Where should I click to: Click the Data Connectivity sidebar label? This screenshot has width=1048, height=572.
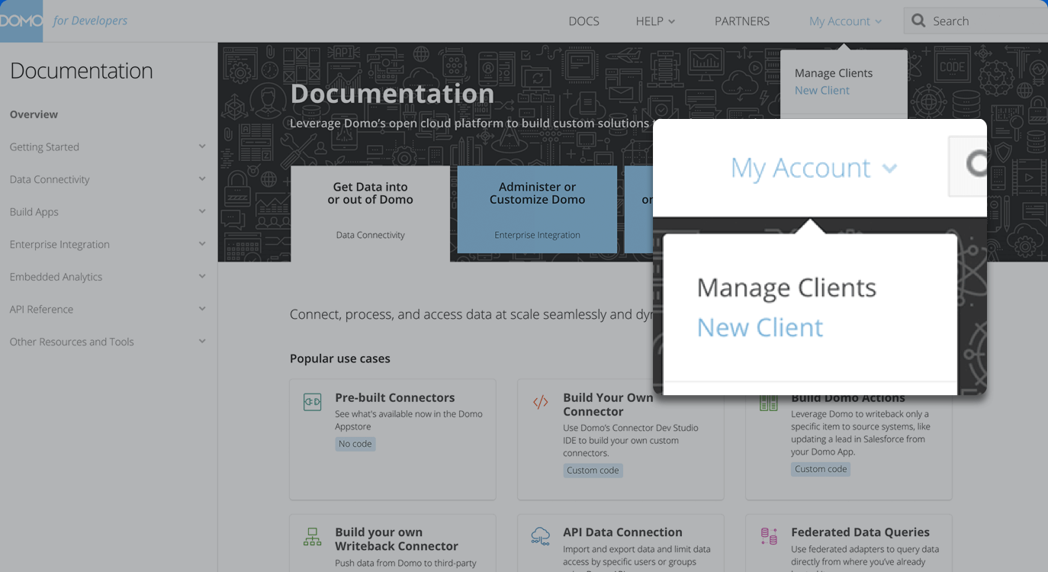point(50,179)
